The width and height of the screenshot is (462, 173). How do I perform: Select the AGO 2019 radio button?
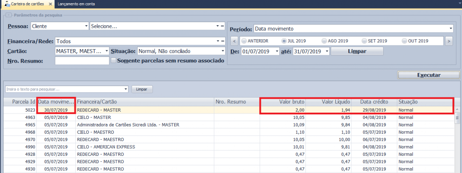click(x=324, y=41)
